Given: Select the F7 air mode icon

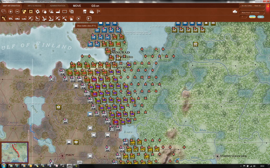Looking at the screenshot, I should click(x=44, y=18).
